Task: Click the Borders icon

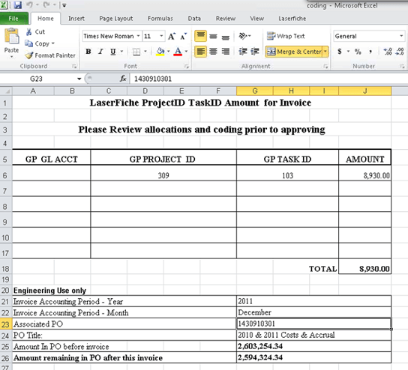Action: (136, 52)
